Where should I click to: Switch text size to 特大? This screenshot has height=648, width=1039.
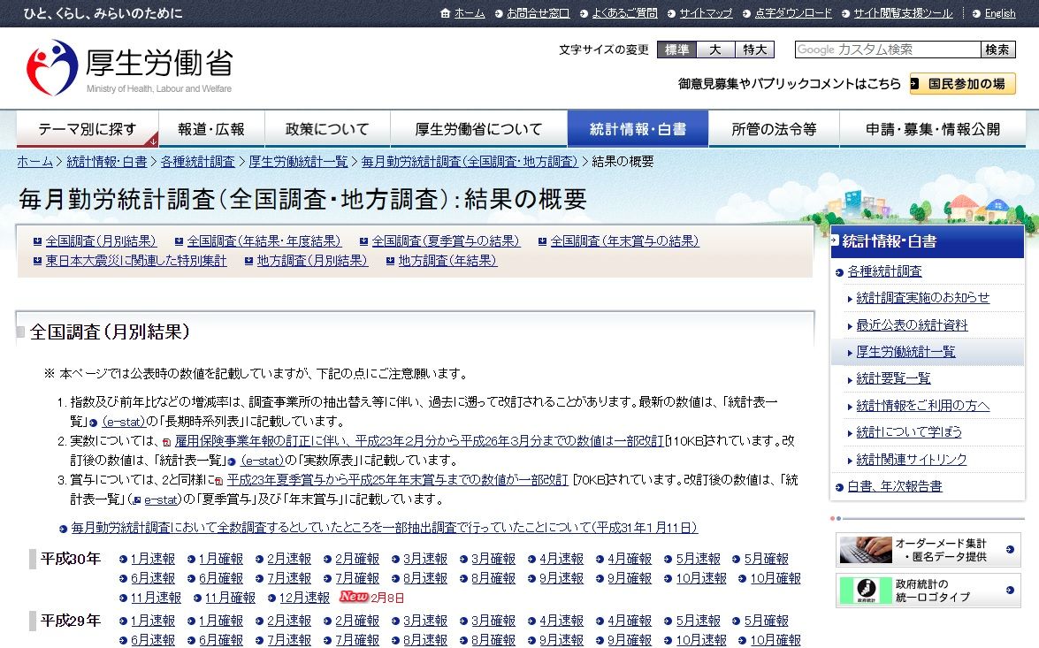[x=754, y=50]
